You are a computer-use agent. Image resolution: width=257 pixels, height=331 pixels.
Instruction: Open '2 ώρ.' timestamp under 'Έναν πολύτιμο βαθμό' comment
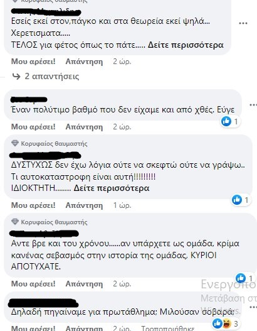tap(122, 127)
